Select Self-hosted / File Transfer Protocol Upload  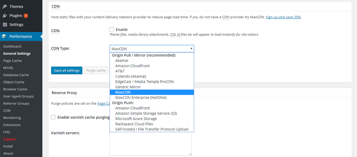pyautogui.click(x=152, y=129)
